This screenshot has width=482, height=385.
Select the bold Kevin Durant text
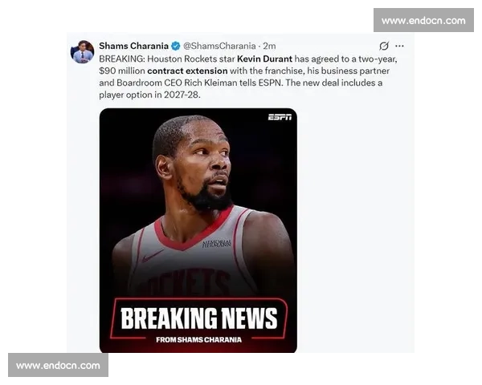pos(264,59)
